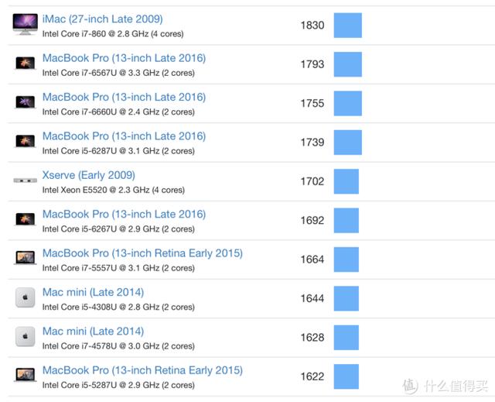The width and height of the screenshot is (495, 402).
Task: Click the MacBook Pro thumbnail in i7-6660U row
Action: tap(26, 102)
